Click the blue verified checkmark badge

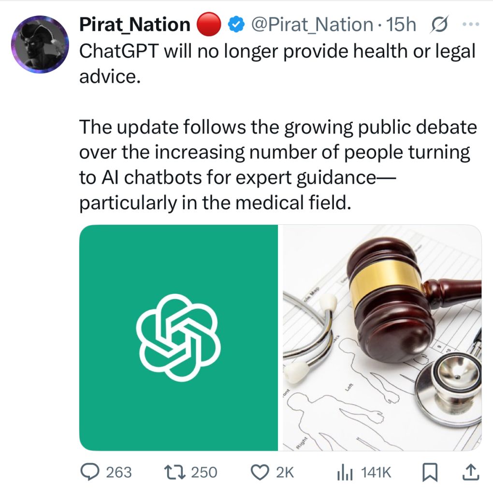(x=235, y=24)
